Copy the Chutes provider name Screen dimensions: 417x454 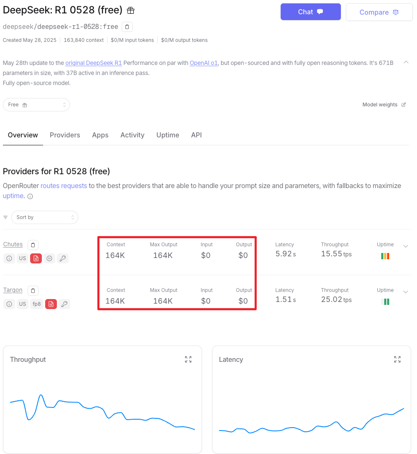33,245
